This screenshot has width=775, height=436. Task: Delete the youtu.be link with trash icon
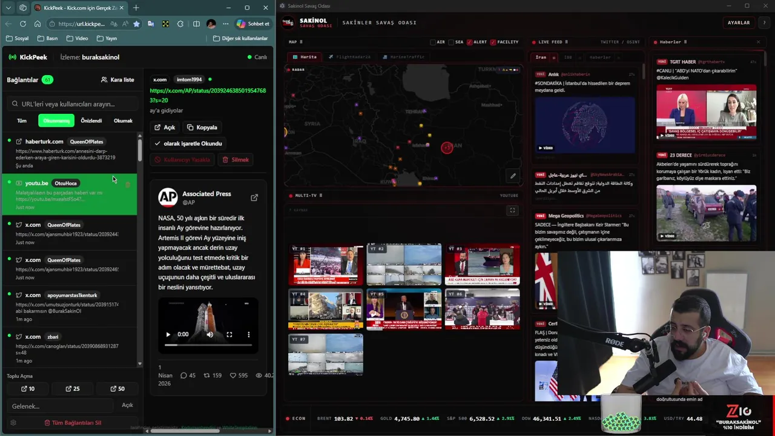(x=128, y=184)
